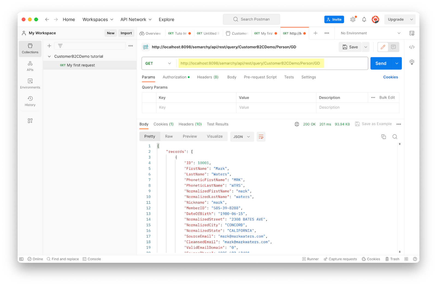437x286 pixels.
Task: Open the GET method dropdown
Action: (158, 63)
